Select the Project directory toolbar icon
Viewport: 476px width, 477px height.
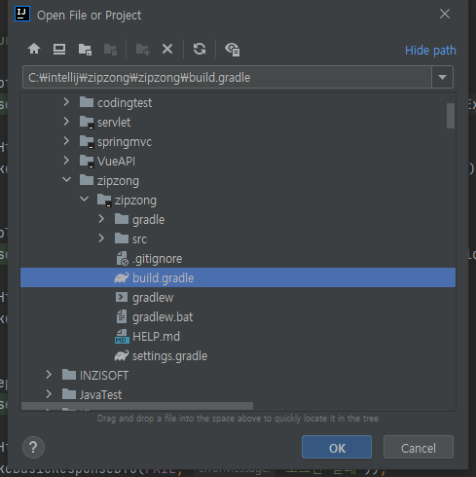[85, 50]
